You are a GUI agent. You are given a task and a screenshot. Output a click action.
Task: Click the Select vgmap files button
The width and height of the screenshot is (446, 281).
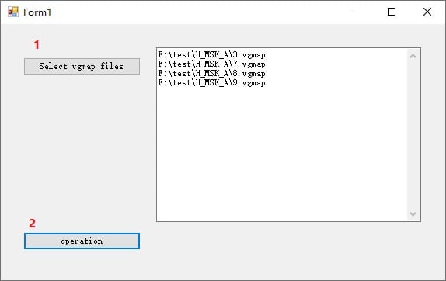tap(82, 67)
